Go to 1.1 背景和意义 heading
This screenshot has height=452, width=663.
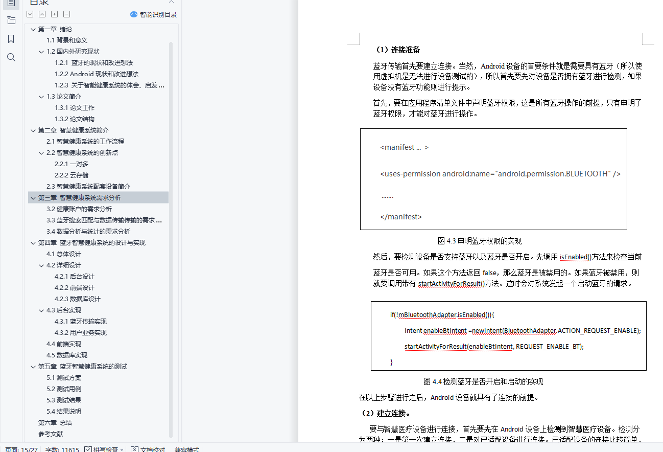67,40
